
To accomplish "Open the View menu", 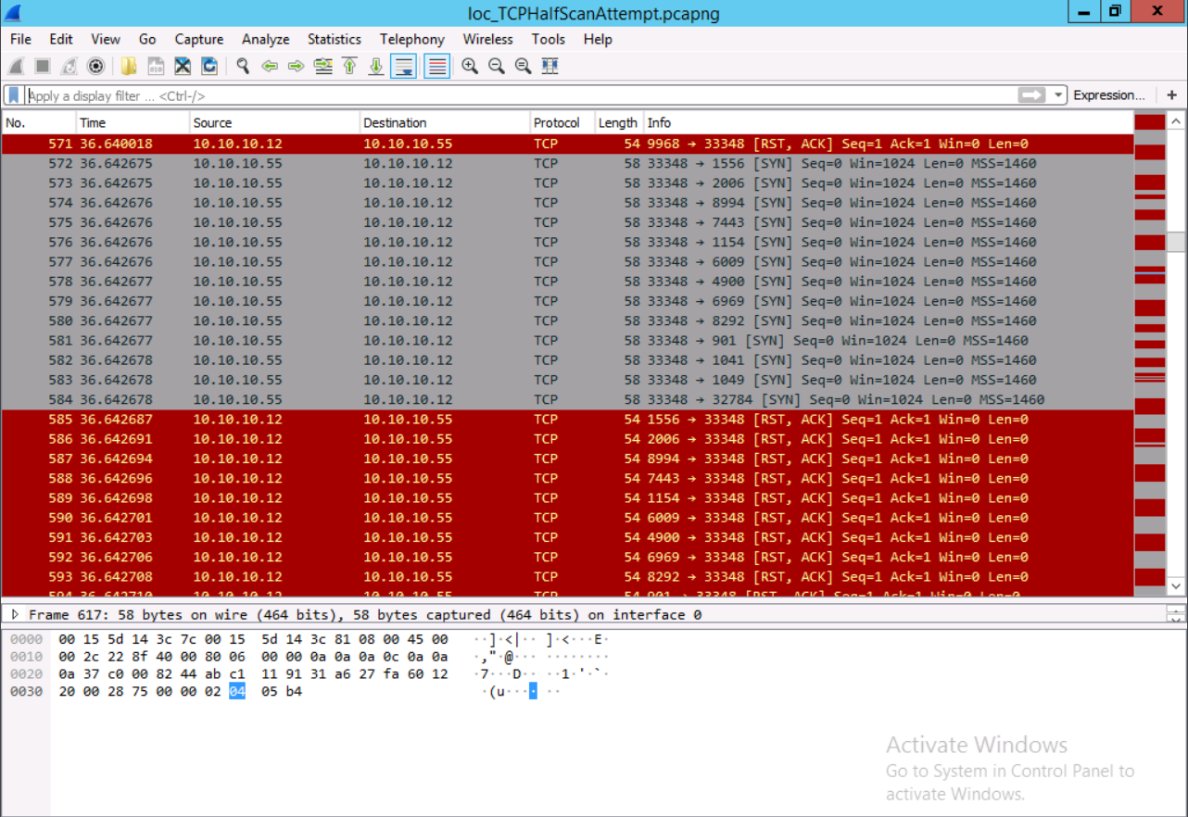I will point(106,39).
